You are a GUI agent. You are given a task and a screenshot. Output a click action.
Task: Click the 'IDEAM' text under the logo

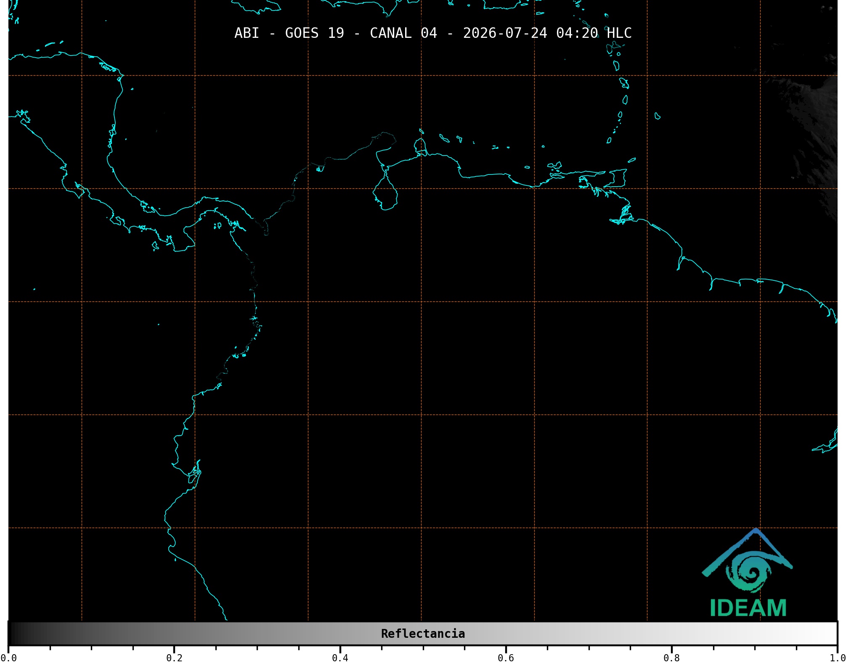(x=748, y=608)
